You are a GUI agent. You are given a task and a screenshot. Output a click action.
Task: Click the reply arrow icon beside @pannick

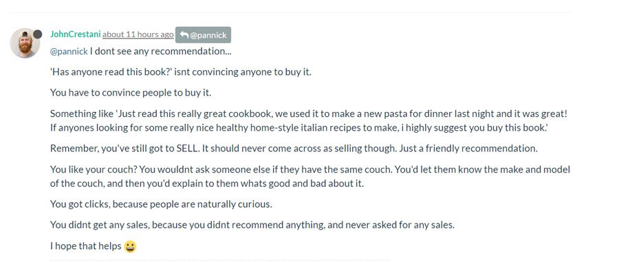point(184,34)
